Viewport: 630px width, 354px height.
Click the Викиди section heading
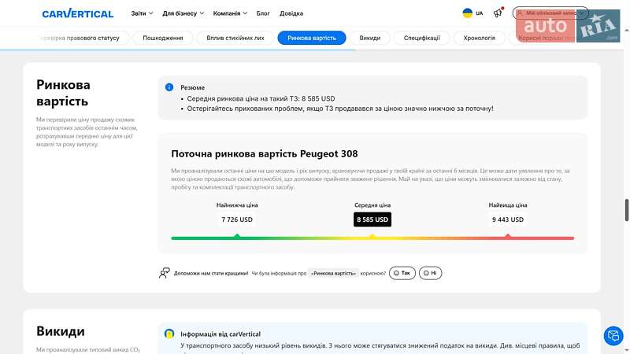(x=61, y=331)
